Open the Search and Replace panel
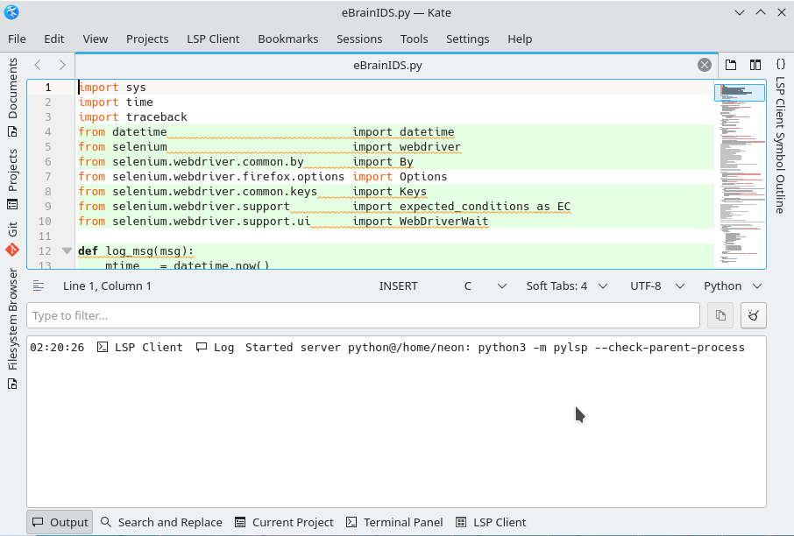The height and width of the screenshot is (536, 794). [161, 522]
